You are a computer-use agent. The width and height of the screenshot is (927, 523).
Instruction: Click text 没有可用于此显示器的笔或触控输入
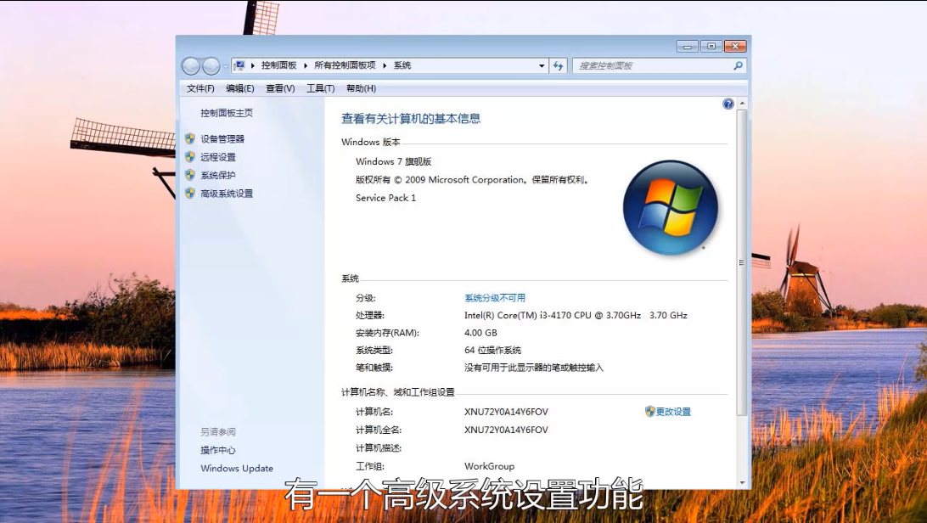(534, 368)
